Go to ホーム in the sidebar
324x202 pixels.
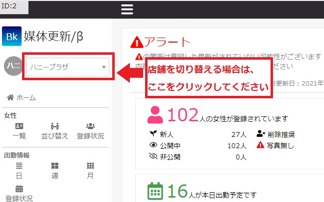click(21, 97)
